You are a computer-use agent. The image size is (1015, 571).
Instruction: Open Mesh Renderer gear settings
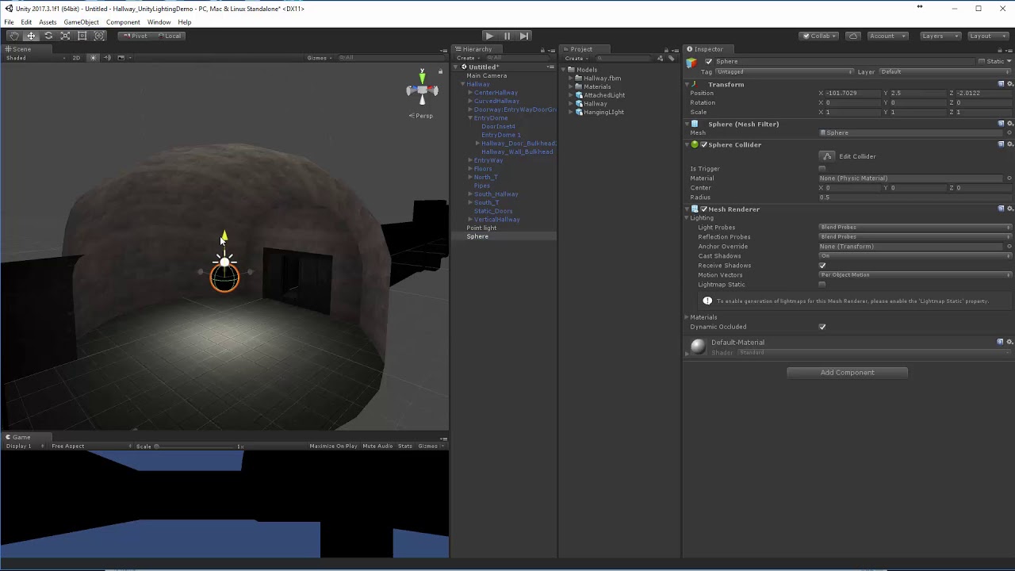pos(1009,209)
